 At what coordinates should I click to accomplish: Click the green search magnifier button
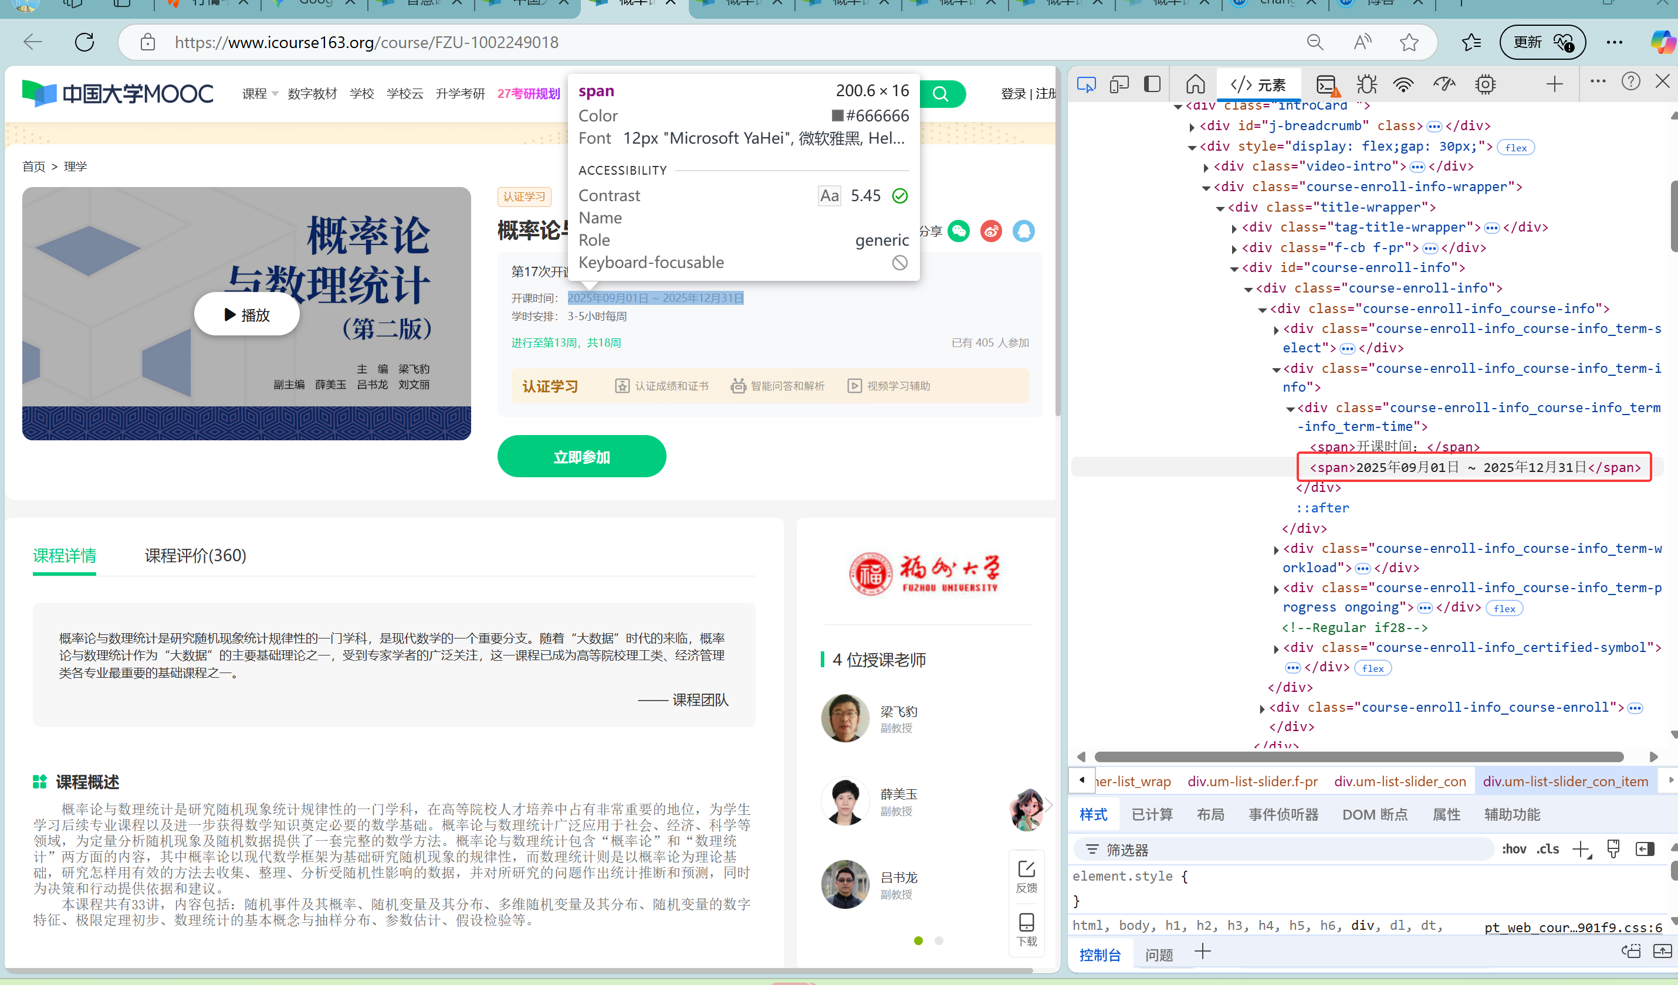pyautogui.click(x=941, y=94)
